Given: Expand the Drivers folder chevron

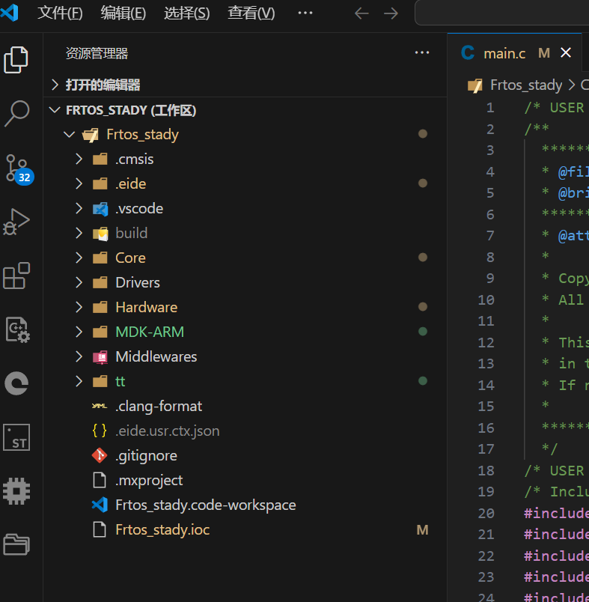Looking at the screenshot, I should 79,282.
